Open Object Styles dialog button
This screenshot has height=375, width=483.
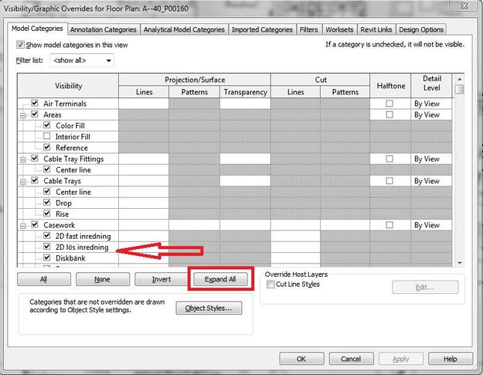tap(209, 309)
